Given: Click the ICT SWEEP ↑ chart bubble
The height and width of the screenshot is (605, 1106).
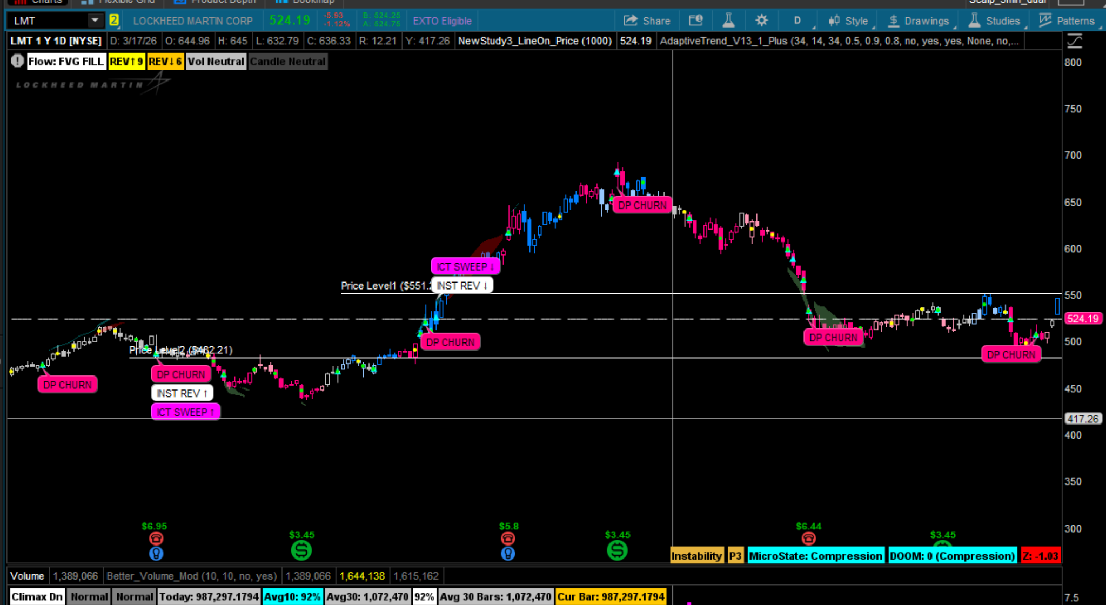Looking at the screenshot, I should tap(185, 412).
